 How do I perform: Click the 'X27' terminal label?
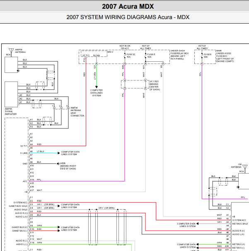pyautogui.click(x=95, y=67)
